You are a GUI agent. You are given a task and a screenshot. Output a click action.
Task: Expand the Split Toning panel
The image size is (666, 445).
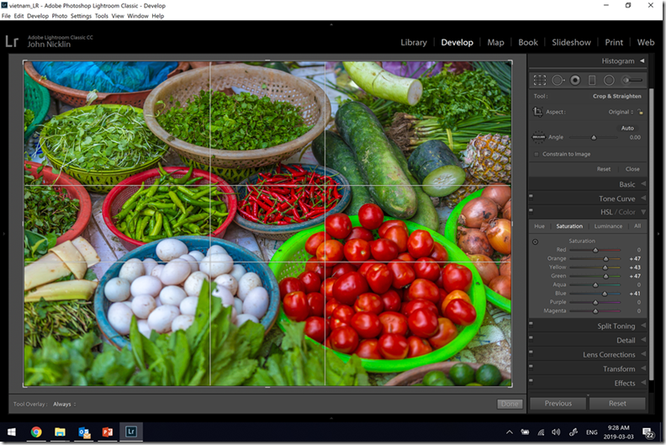pyautogui.click(x=616, y=326)
